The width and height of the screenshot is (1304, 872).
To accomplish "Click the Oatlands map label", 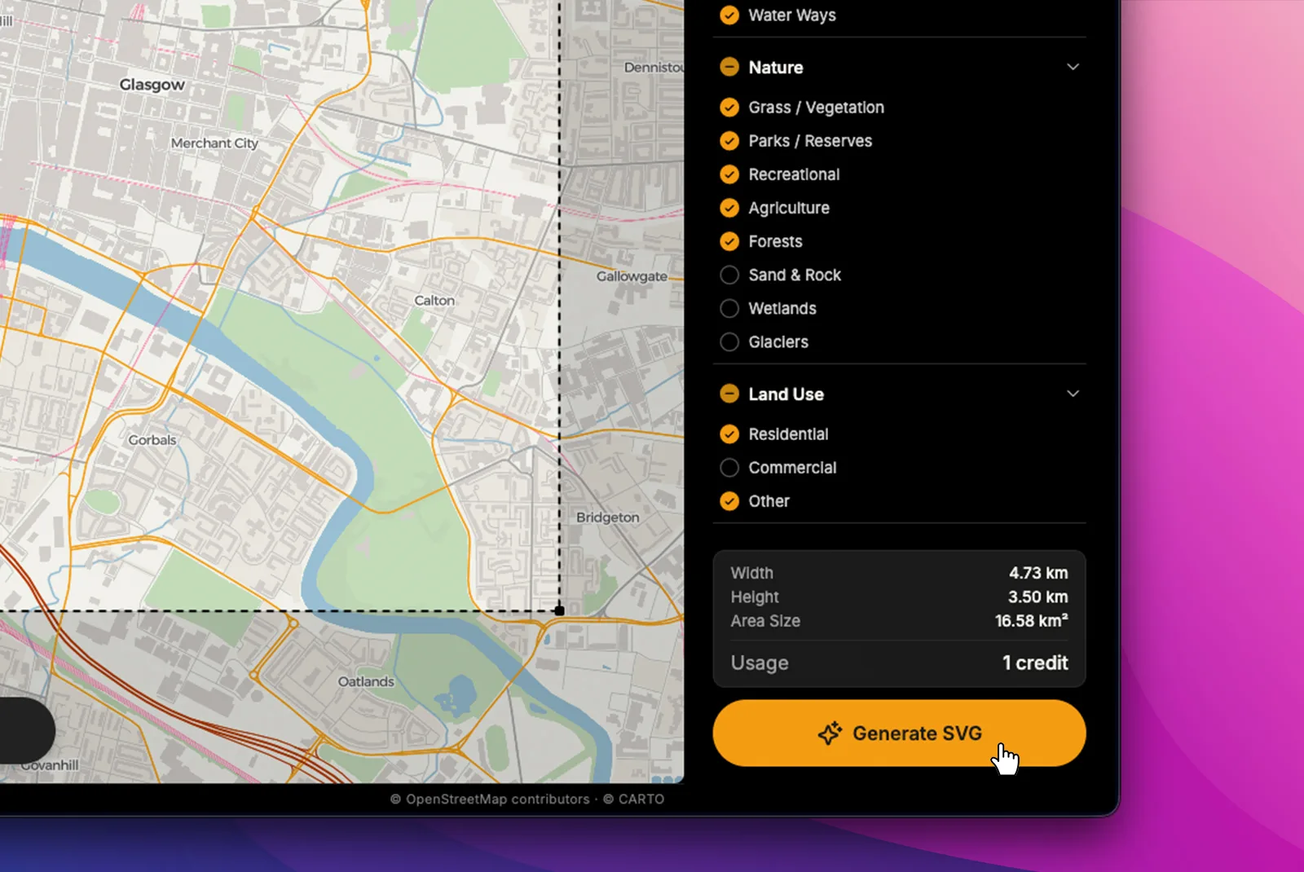I will coord(366,681).
